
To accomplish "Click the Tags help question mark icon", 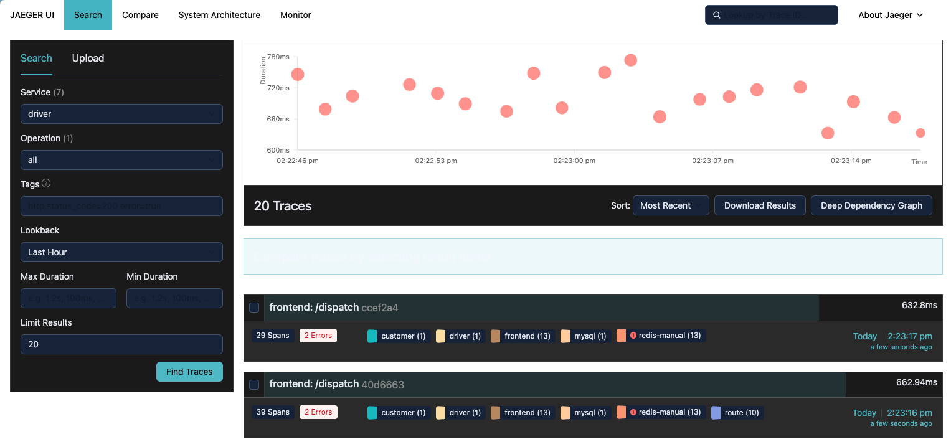I will 46,184.
